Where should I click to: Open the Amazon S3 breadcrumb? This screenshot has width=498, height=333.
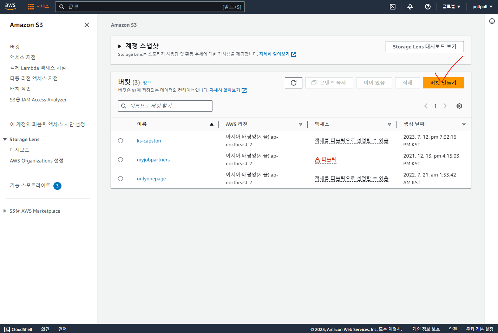[124, 25]
